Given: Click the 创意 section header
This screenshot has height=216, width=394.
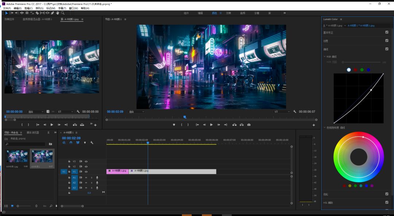Looking at the screenshot, I should pyautogui.click(x=326, y=40).
